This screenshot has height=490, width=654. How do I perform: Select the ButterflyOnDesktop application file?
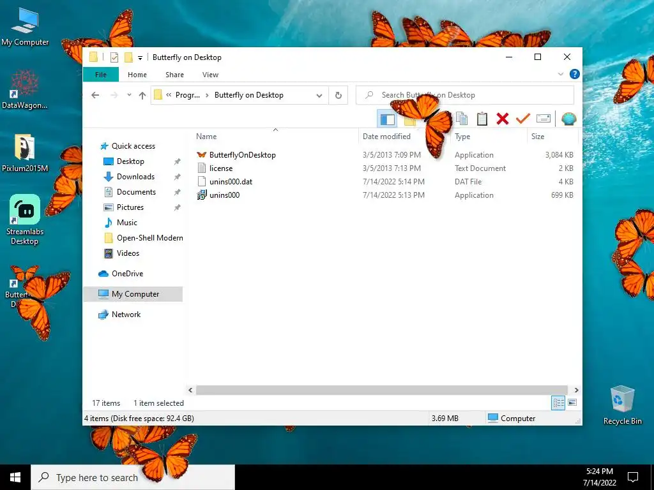click(x=242, y=155)
